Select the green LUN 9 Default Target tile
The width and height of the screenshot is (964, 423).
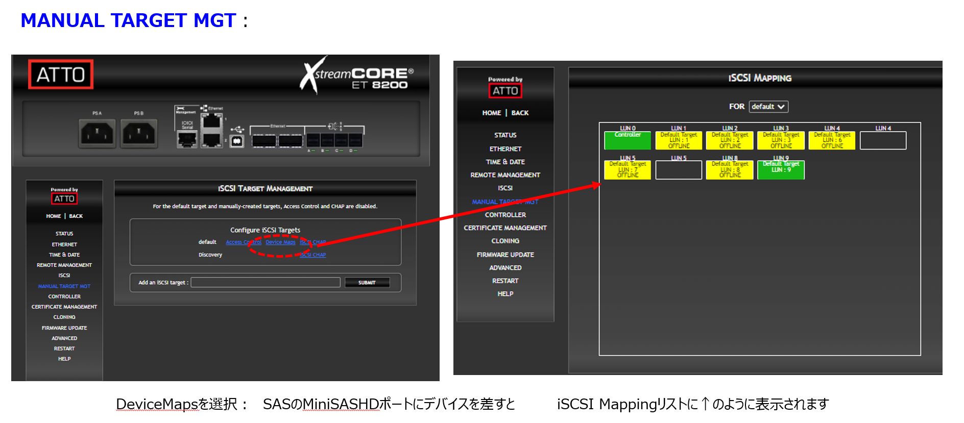781,170
